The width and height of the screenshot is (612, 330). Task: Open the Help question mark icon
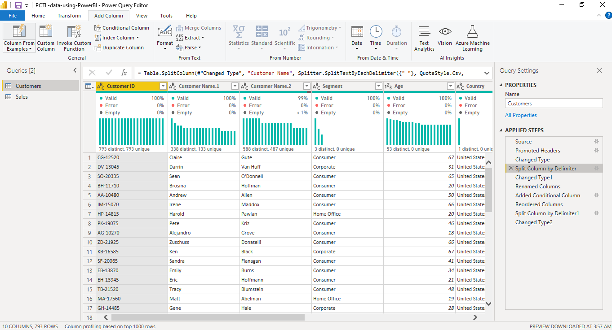tap(608, 16)
